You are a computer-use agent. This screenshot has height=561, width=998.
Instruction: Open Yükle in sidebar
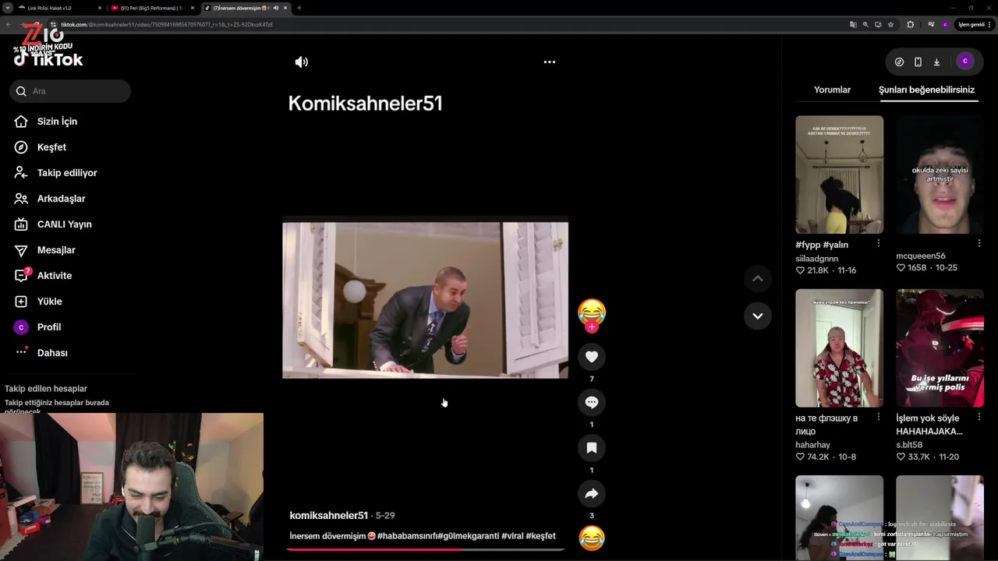coord(49,302)
